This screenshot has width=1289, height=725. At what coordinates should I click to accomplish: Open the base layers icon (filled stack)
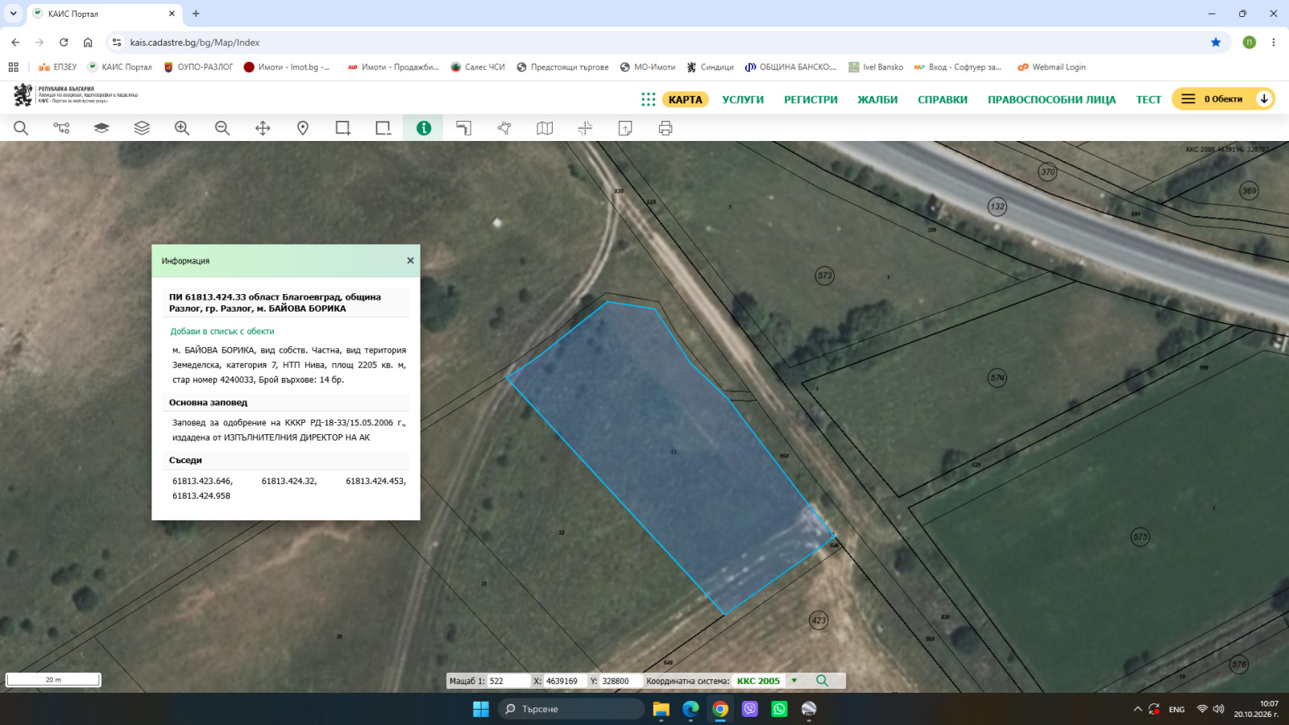click(102, 128)
